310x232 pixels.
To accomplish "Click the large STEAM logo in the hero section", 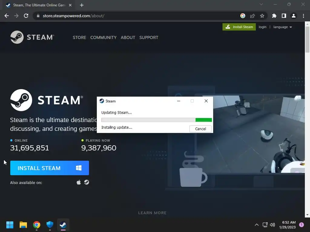I will (x=47, y=100).
